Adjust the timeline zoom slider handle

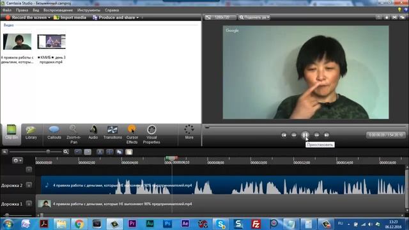tap(48, 151)
